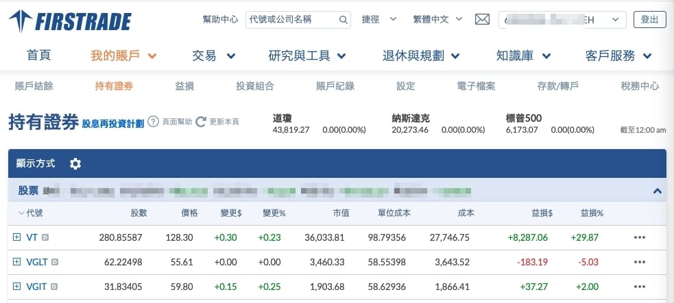
Task: Sort by the 單位成本 column header
Action: click(x=394, y=213)
